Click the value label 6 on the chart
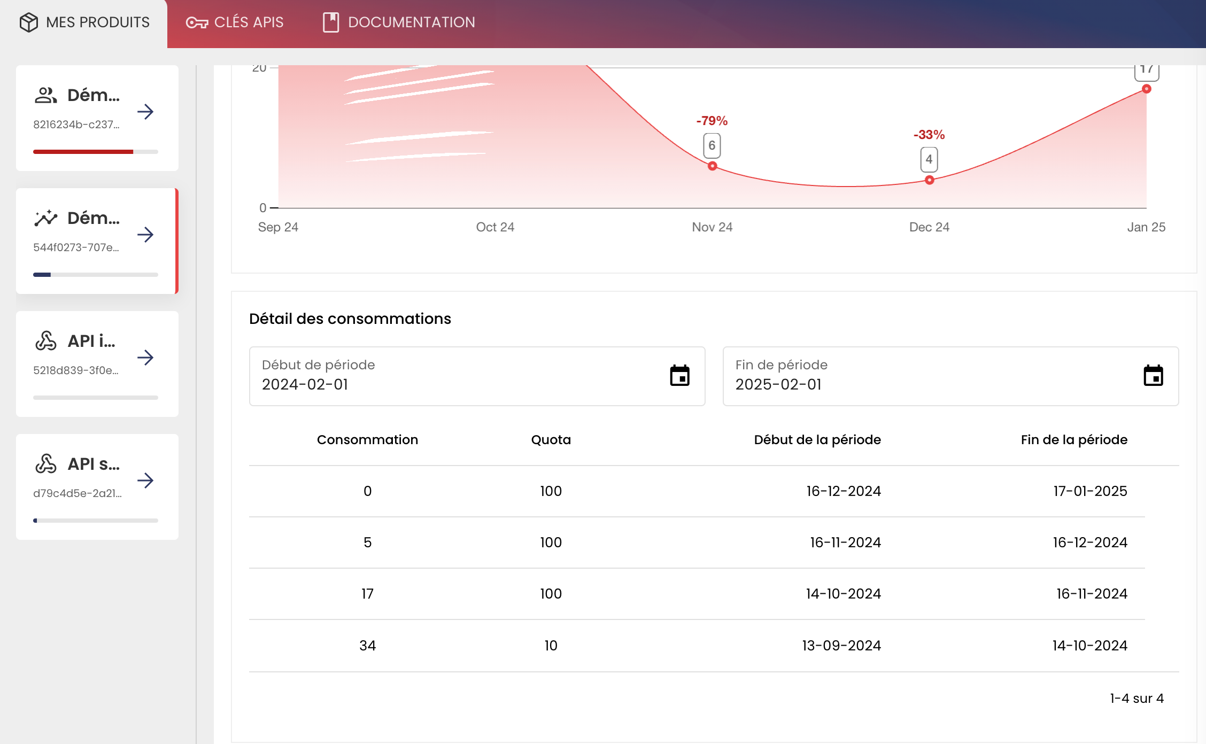 712,145
